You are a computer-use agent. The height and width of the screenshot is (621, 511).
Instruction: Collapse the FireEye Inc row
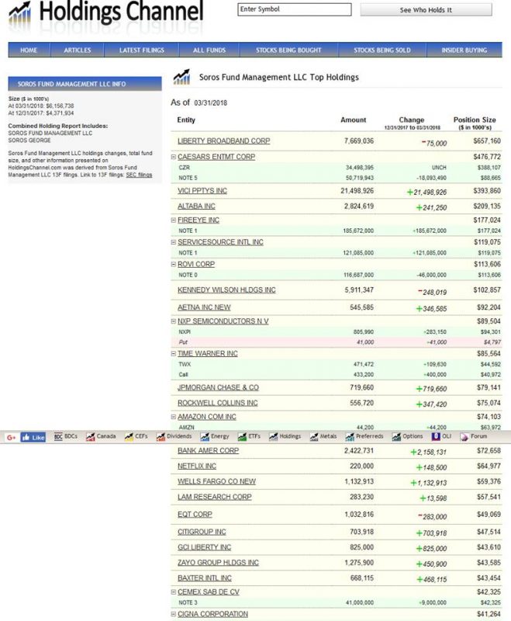point(174,220)
